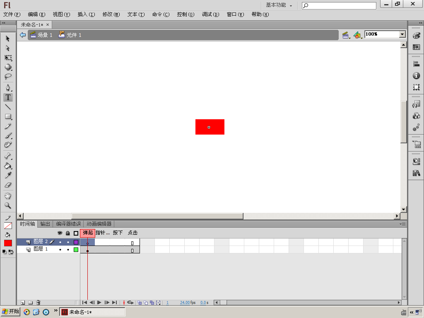Open the Edit Symbols dropdown

[x=358, y=35]
